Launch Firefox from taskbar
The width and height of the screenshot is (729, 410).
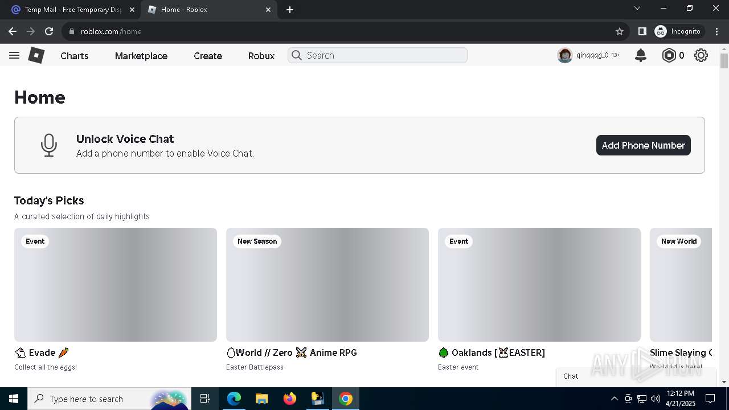coord(290,399)
